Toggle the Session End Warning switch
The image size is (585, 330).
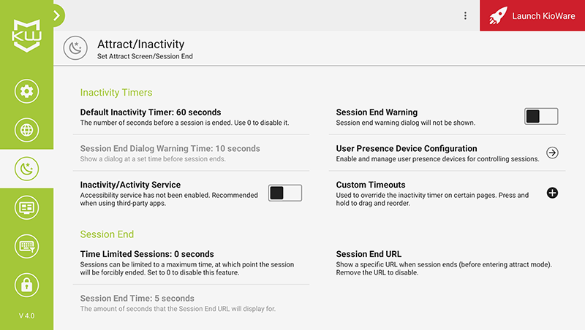[x=541, y=117]
